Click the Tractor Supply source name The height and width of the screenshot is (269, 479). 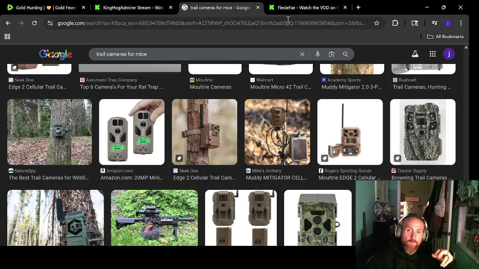[412, 171]
